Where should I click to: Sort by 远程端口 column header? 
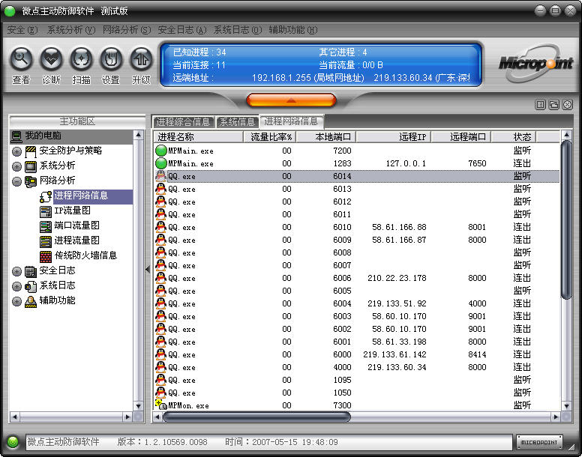click(461, 137)
